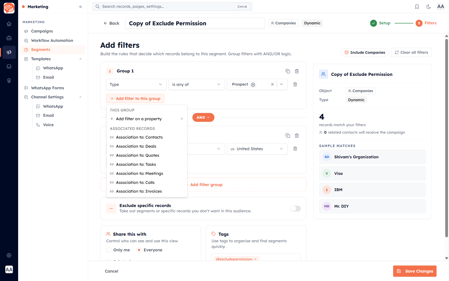Image resolution: width=449 pixels, height=281 pixels.
Task: Open the home icon in left rail
Action: coord(9,24)
